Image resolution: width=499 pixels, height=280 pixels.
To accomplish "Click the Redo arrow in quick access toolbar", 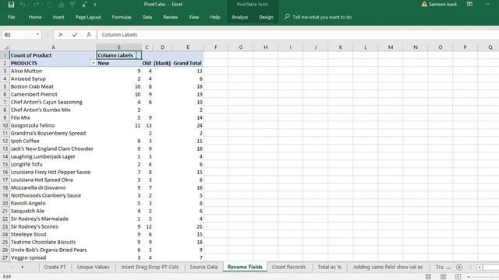I will [36, 5].
